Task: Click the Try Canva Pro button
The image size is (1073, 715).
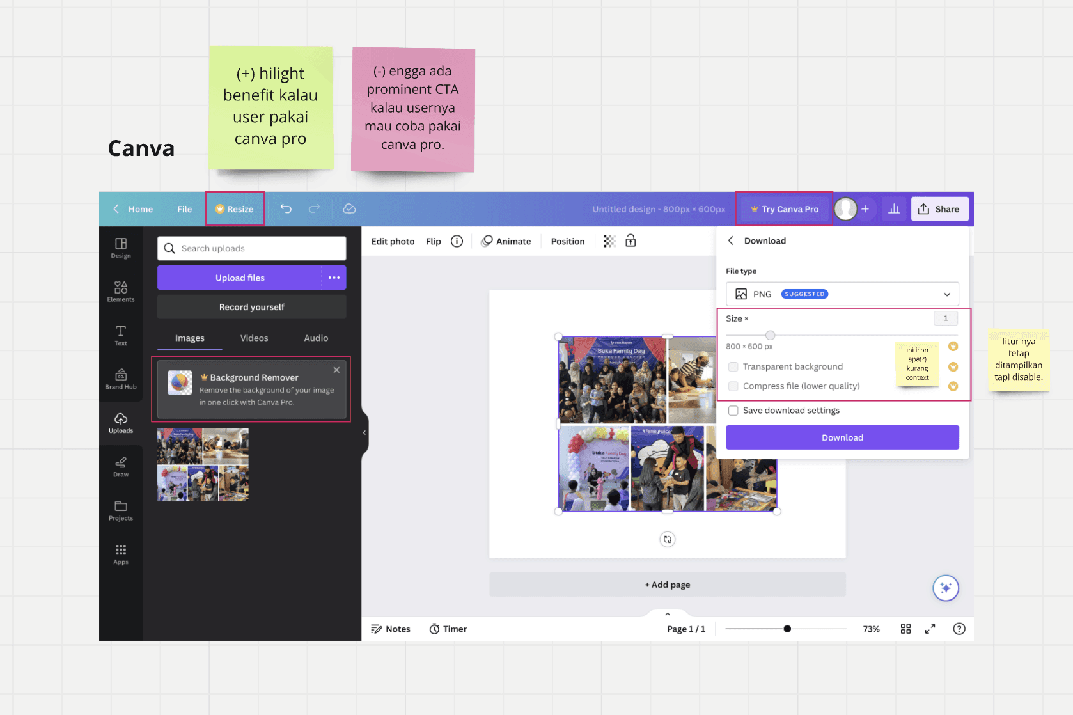Action: (x=785, y=209)
